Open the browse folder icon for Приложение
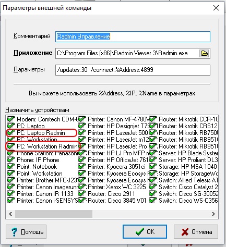226x247 pixels. coord(204,53)
